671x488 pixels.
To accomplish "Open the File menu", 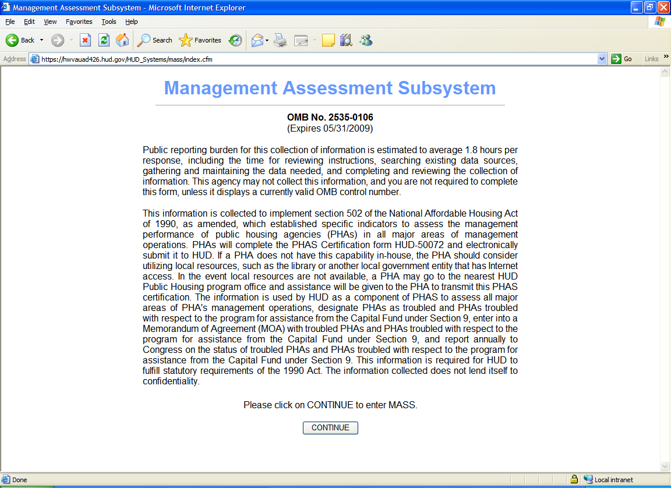I will [x=10, y=22].
